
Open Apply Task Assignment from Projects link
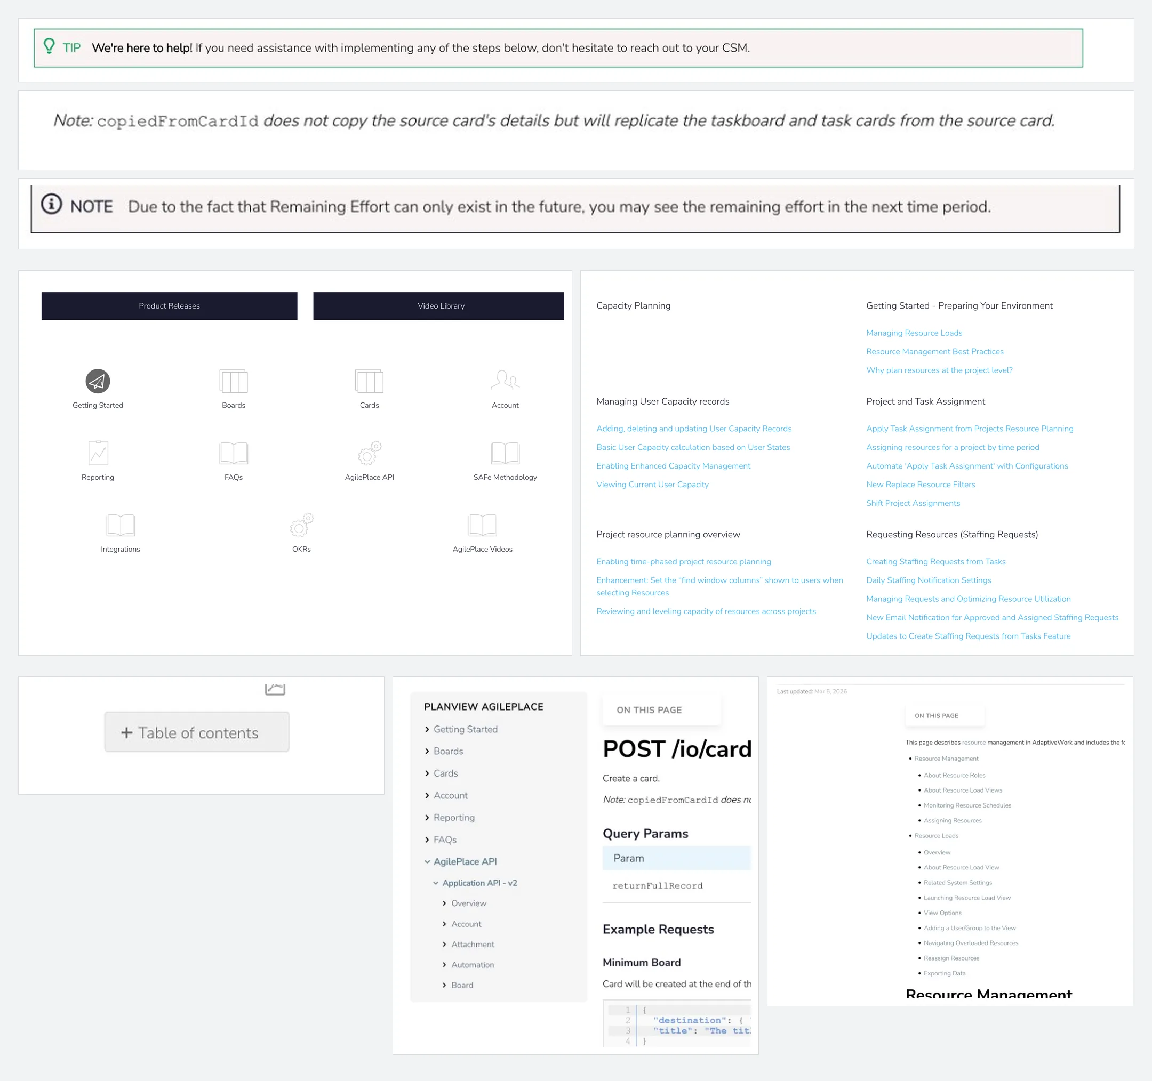click(x=970, y=429)
